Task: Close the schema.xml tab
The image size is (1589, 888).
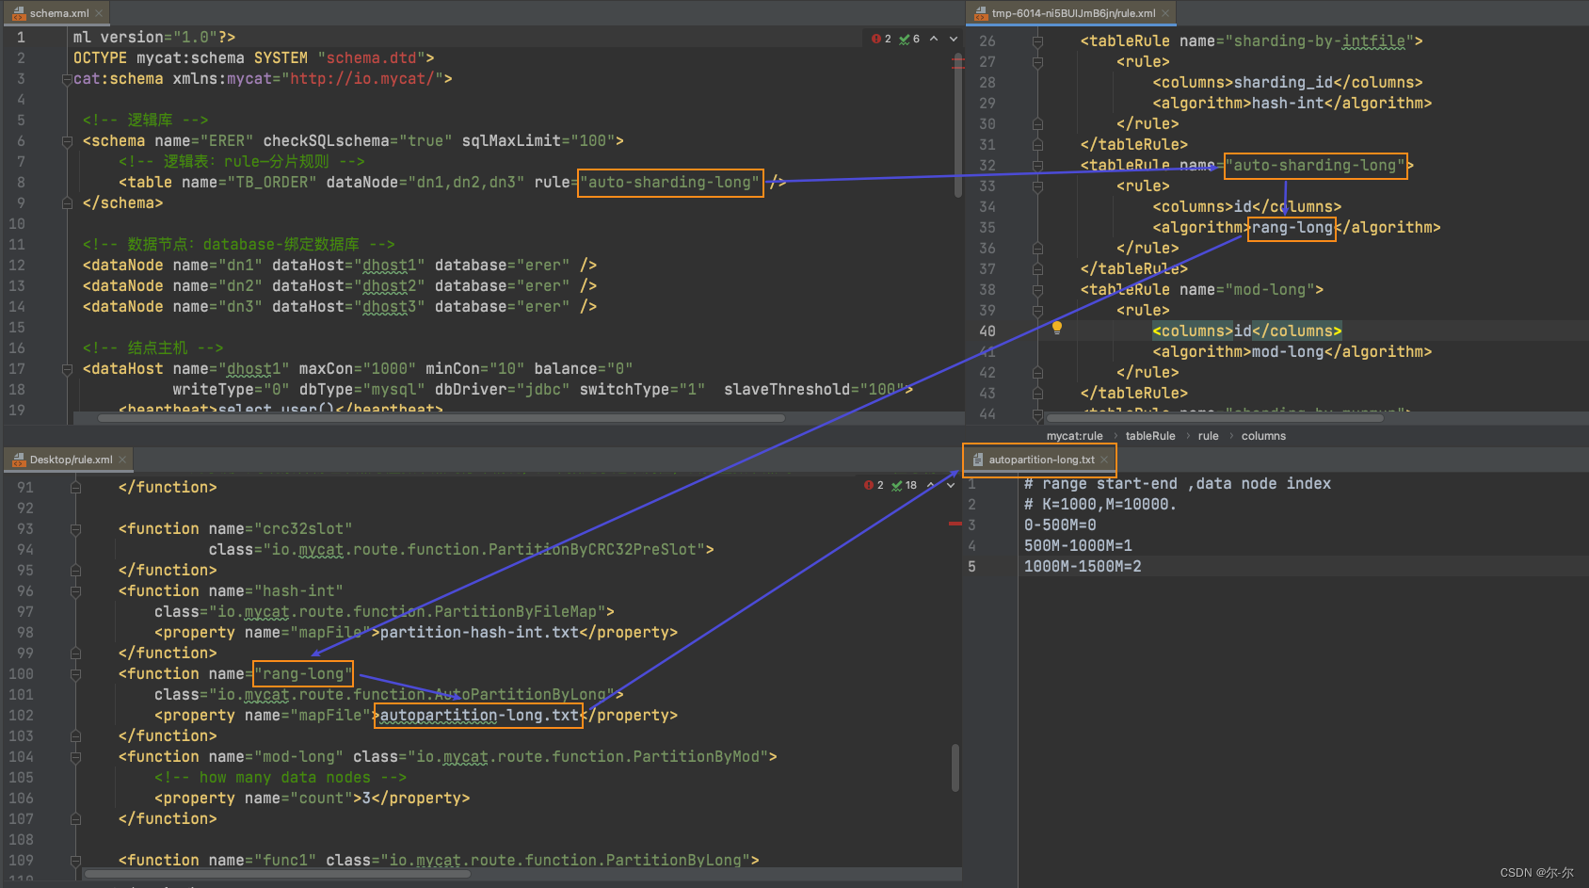Action: tap(99, 13)
